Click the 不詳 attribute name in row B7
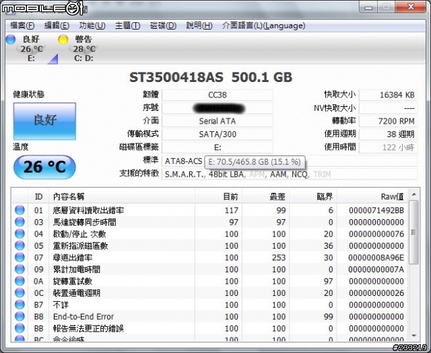This screenshot has width=431, height=353. tap(61, 305)
